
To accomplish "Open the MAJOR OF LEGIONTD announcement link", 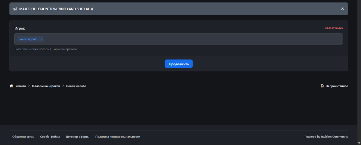I will [54, 9].
